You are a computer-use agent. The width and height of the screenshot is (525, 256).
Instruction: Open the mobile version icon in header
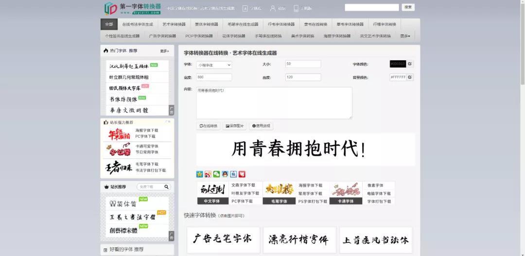pyautogui.click(x=296, y=8)
